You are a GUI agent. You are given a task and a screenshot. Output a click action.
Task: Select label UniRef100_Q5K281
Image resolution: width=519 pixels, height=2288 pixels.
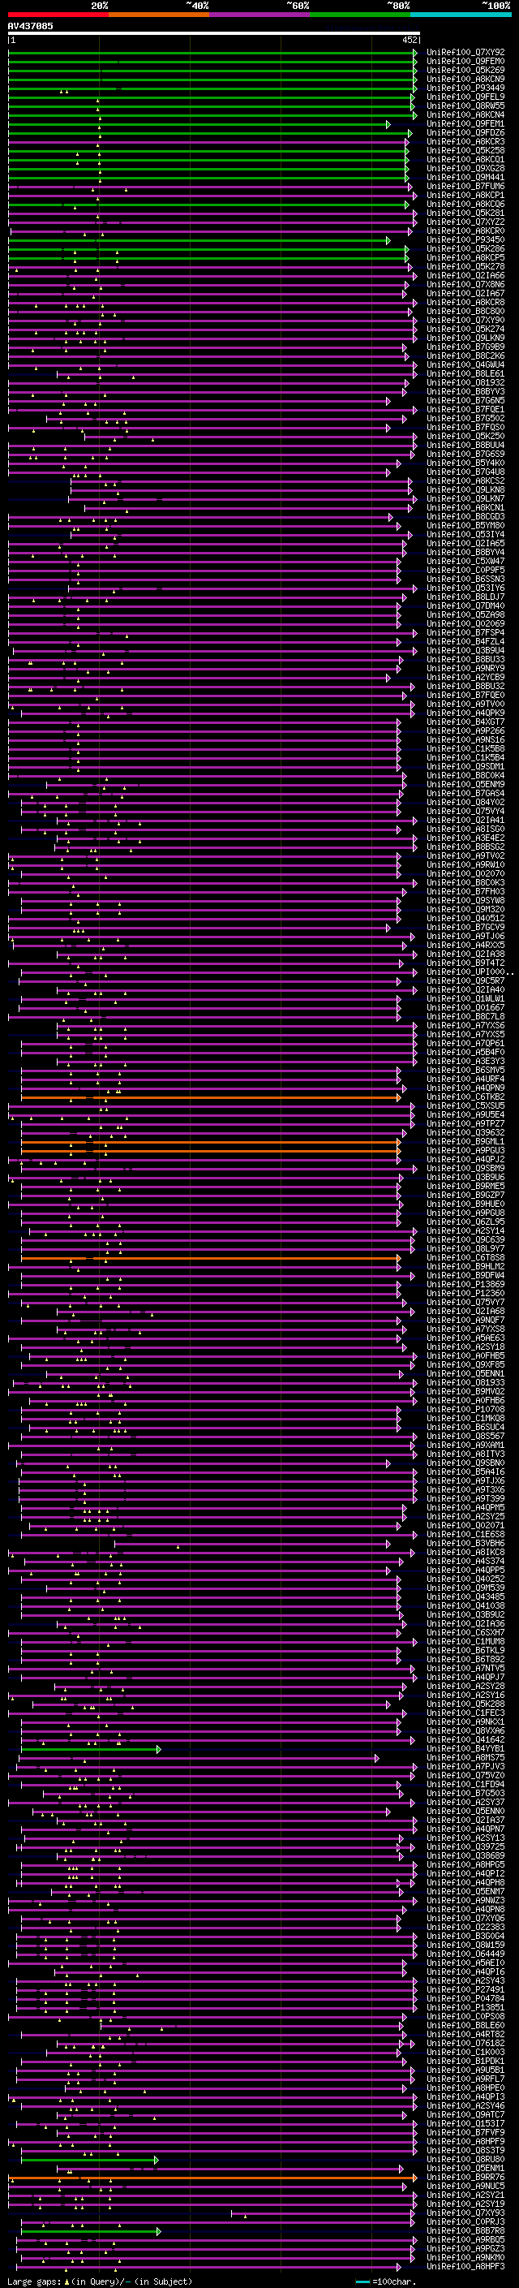[465, 213]
